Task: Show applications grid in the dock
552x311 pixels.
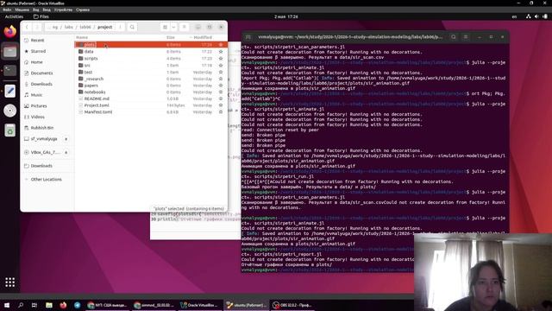Action: point(9,282)
